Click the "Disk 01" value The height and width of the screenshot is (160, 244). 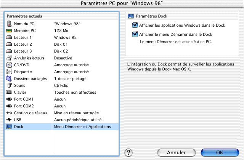pos(61,44)
